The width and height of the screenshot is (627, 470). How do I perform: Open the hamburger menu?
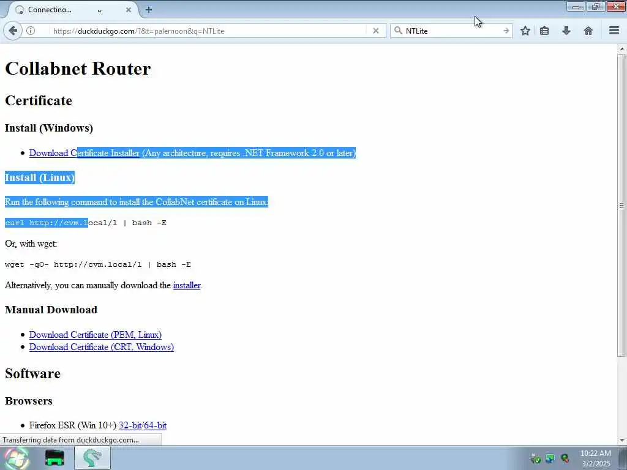(614, 31)
